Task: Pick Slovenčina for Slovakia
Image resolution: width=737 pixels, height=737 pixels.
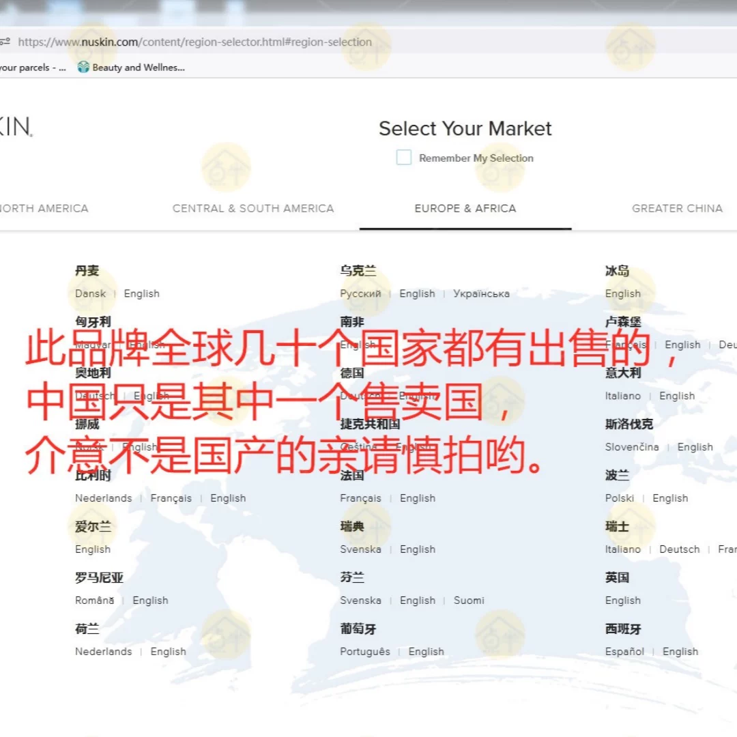Action: click(632, 446)
